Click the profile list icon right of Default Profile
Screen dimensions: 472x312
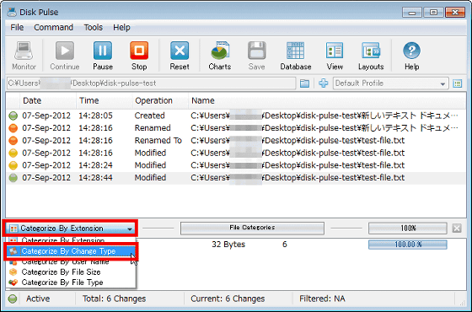pos(458,83)
